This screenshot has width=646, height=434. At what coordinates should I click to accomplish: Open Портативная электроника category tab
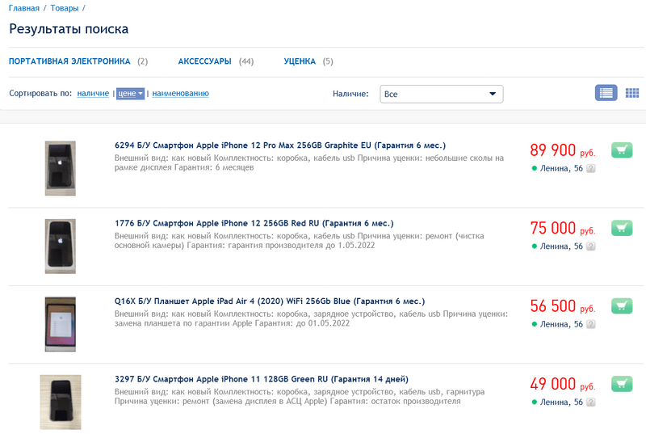tap(69, 61)
